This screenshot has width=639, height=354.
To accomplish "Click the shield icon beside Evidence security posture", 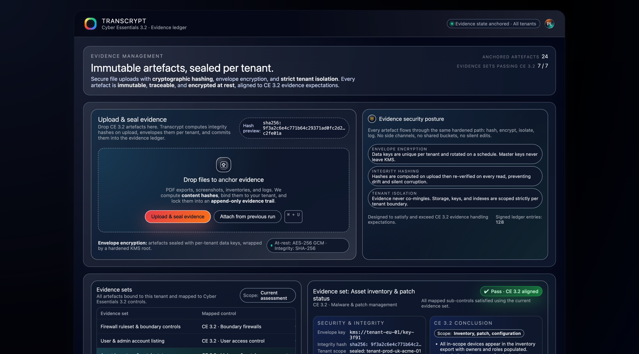I will 372,119.
